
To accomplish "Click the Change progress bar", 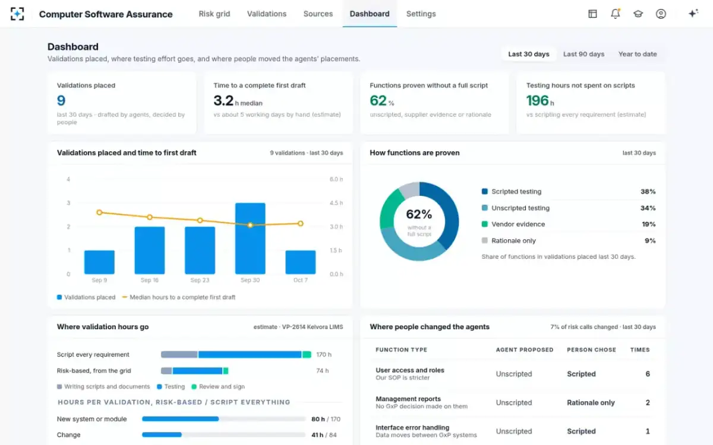I will pyautogui.click(x=223, y=435).
